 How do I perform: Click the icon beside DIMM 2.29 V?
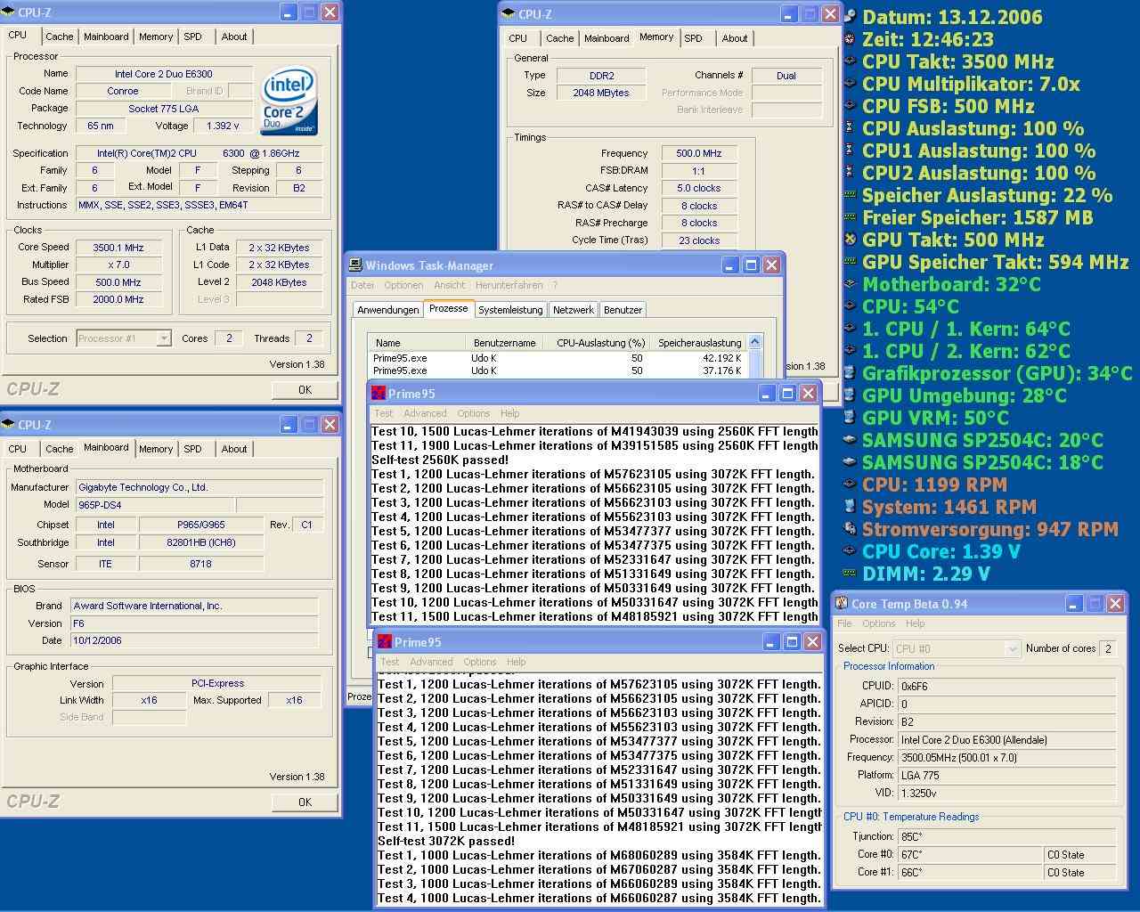[850, 573]
